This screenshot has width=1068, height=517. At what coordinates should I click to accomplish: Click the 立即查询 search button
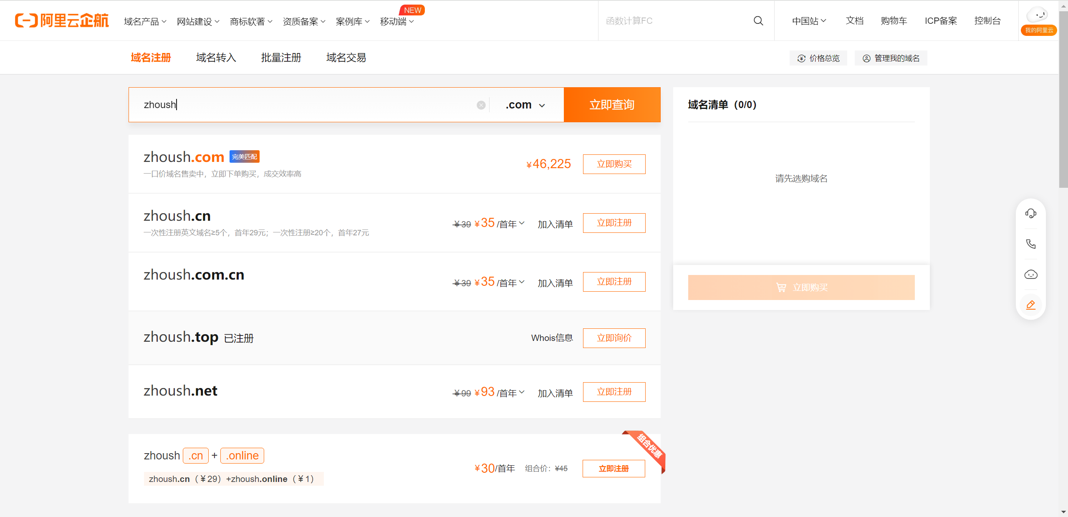(x=612, y=105)
